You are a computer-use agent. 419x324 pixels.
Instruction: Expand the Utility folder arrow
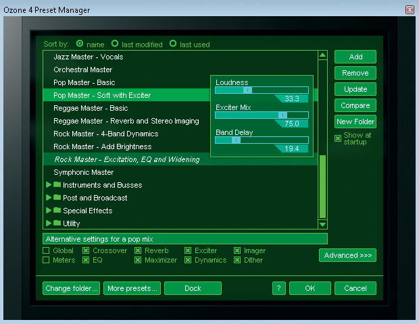pyautogui.click(x=49, y=223)
